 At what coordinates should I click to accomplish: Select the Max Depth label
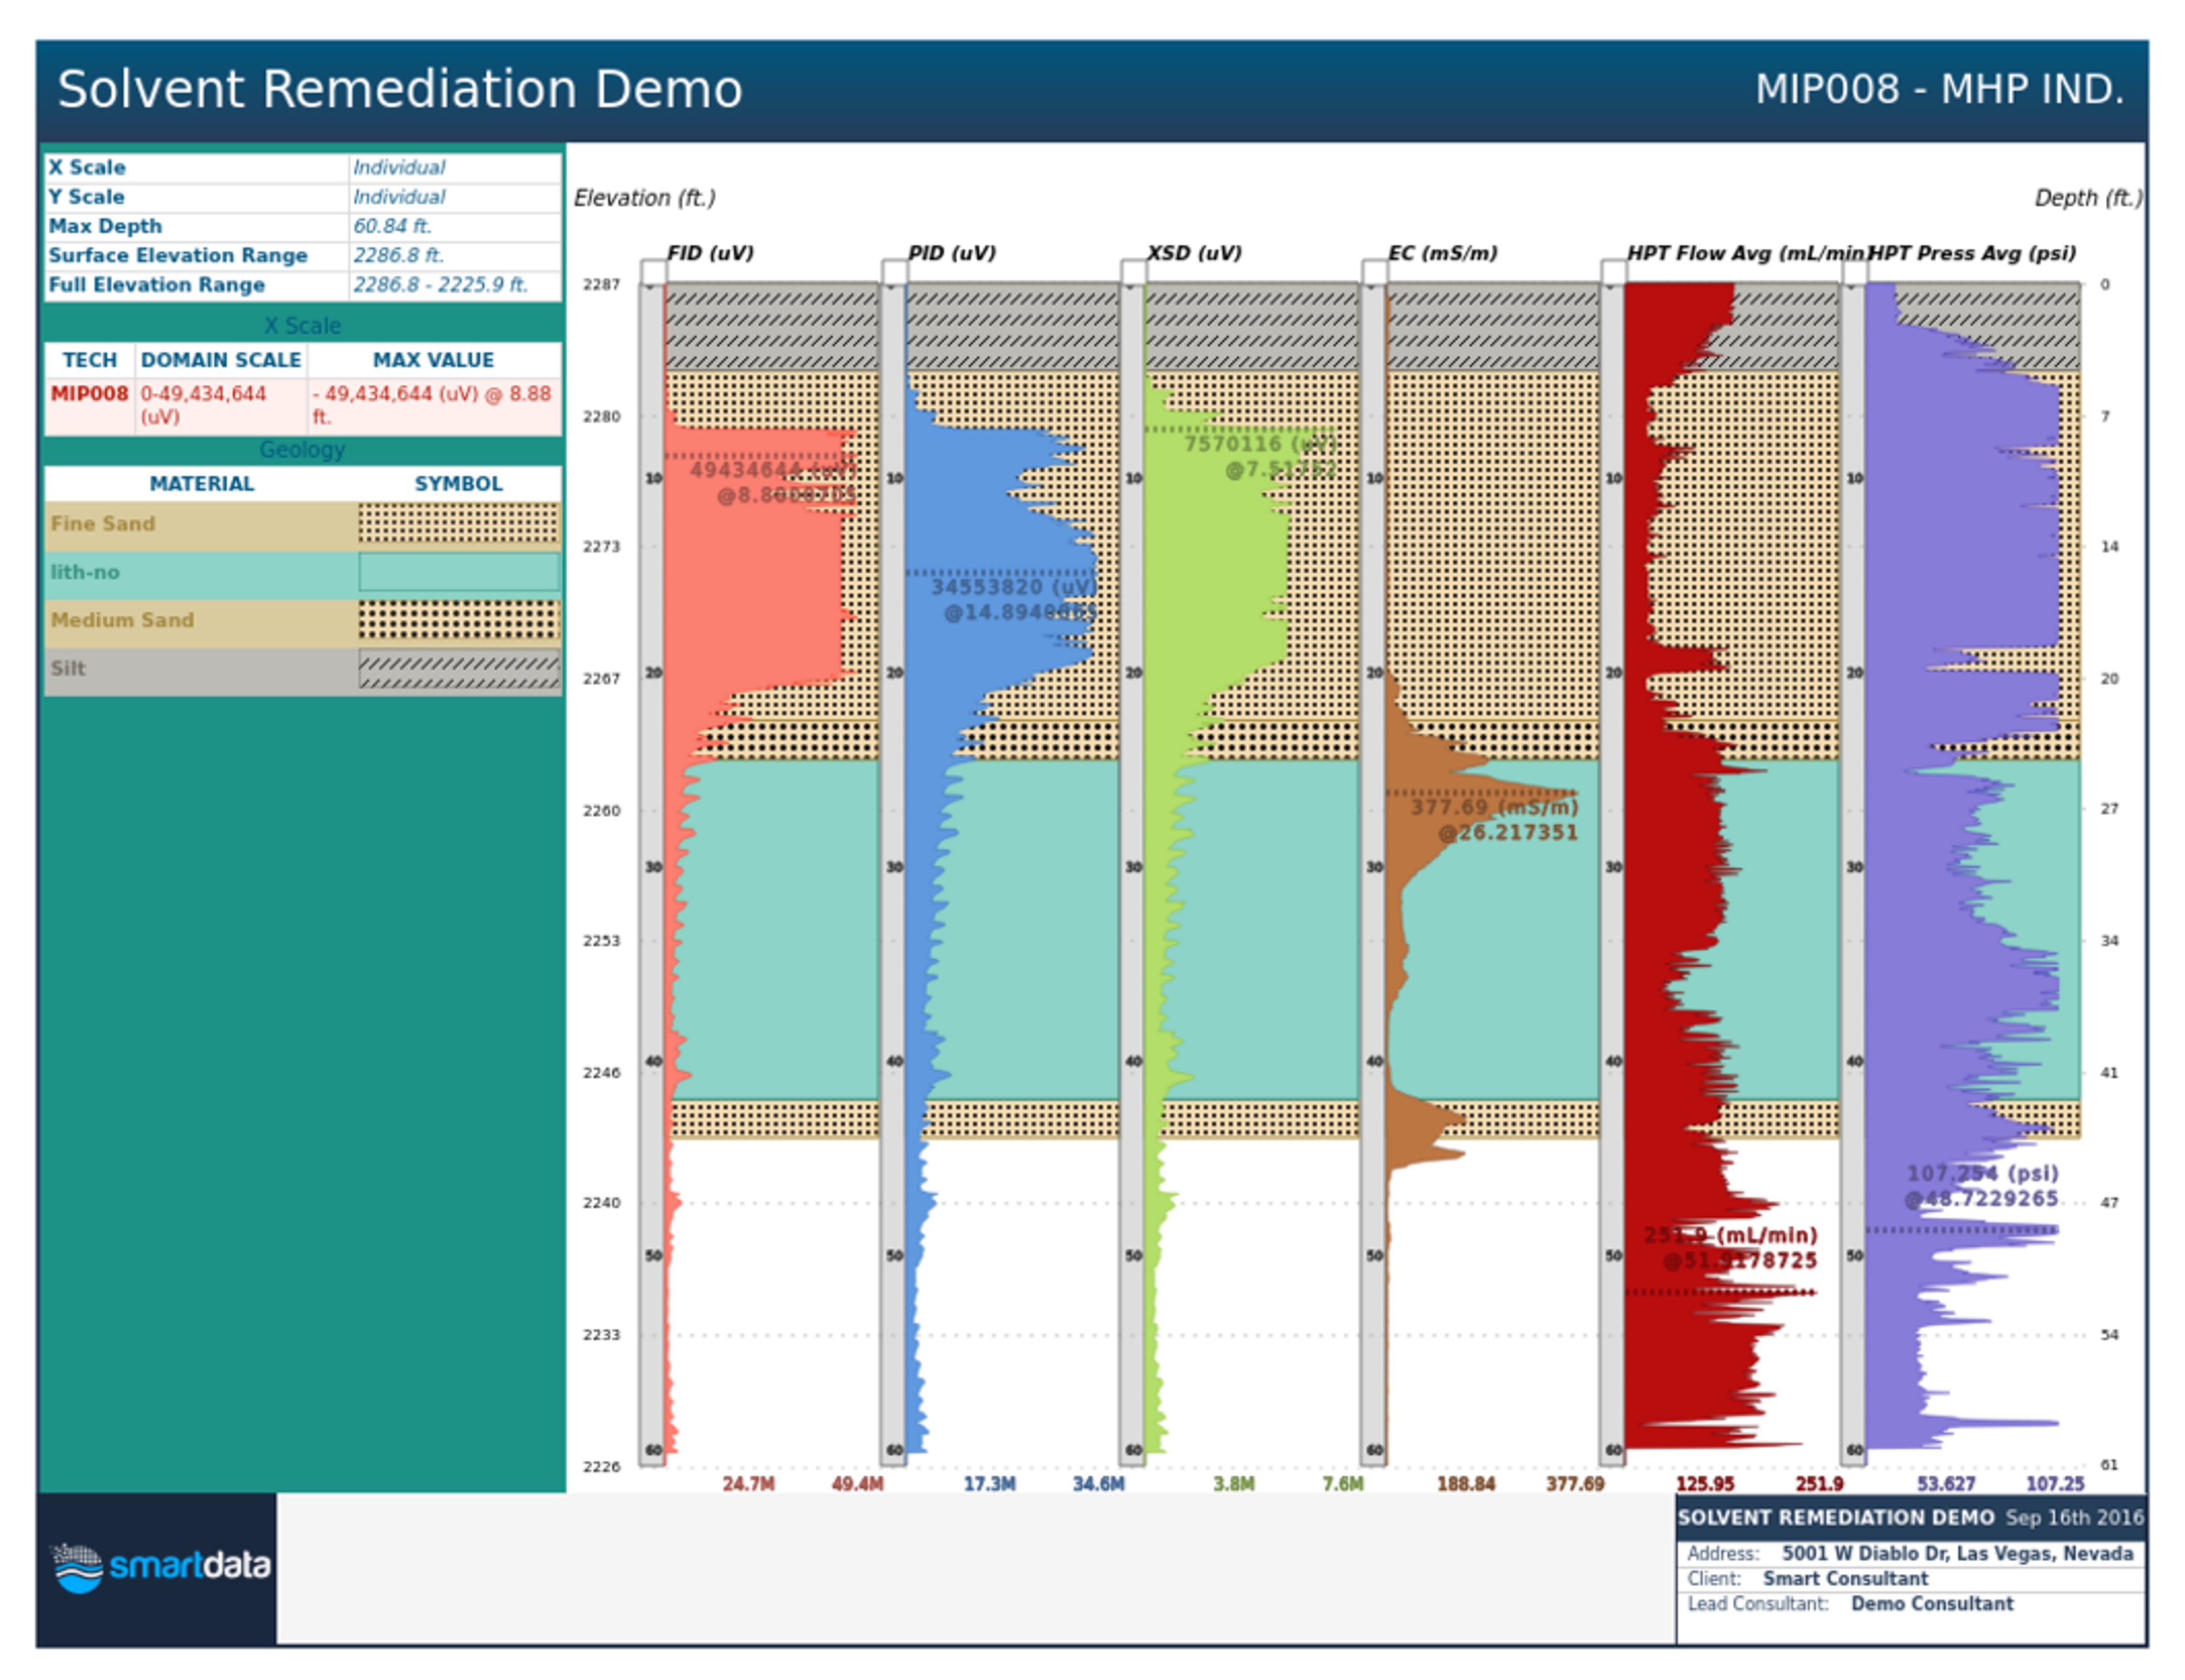point(105,226)
